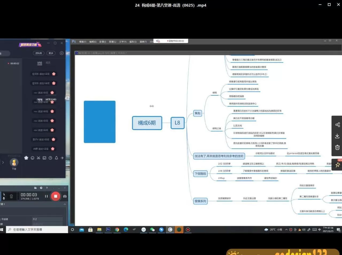Open the notification bell in chat
This screenshot has width=342, height=255.
click(56, 158)
